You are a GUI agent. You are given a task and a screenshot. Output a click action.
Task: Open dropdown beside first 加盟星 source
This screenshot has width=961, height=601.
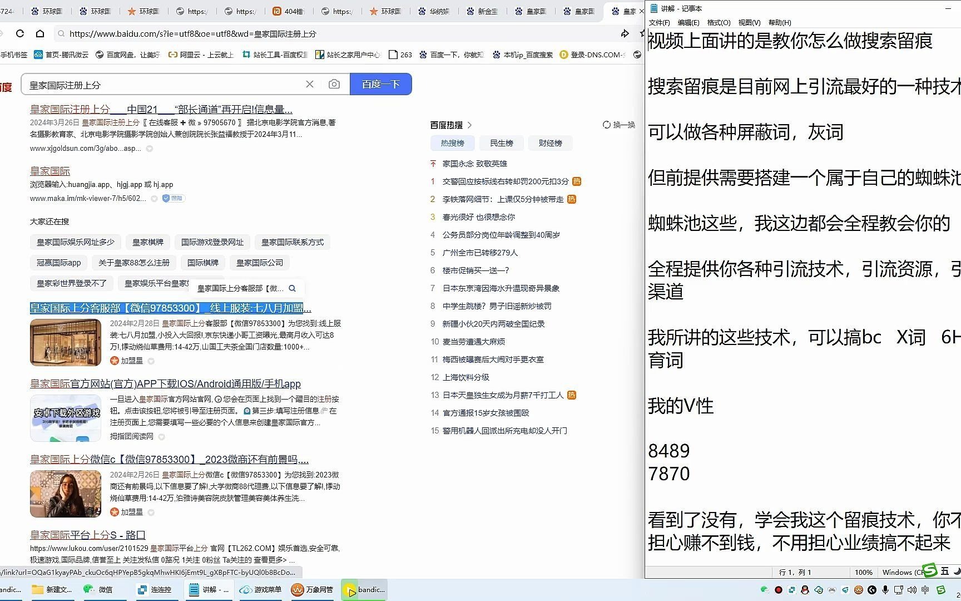[x=151, y=361]
